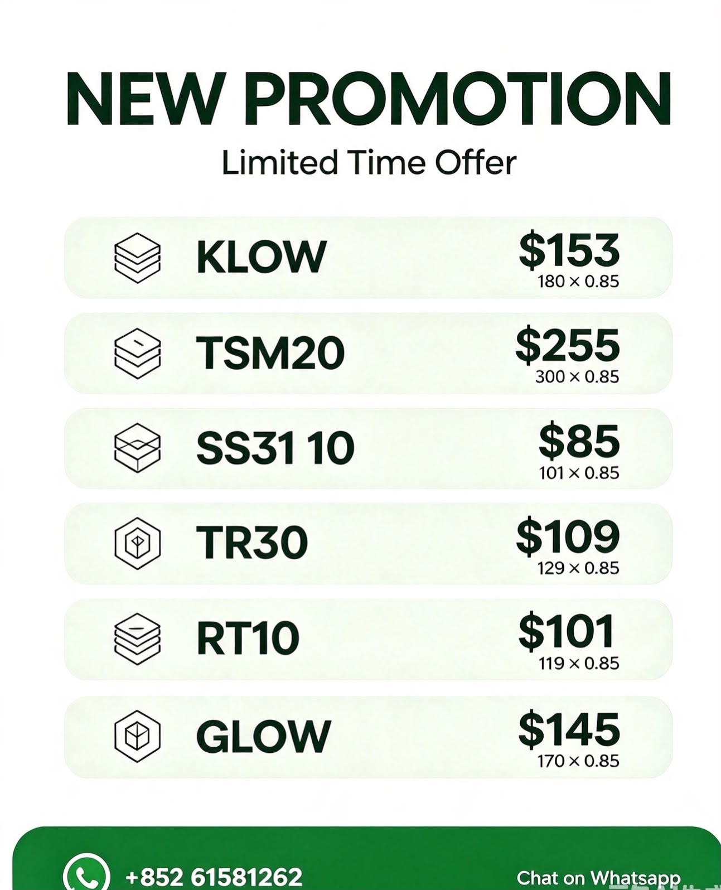Click the stacked layers icon beside KLOW
Image resolution: width=721 pixels, height=890 pixels.
[x=137, y=258]
